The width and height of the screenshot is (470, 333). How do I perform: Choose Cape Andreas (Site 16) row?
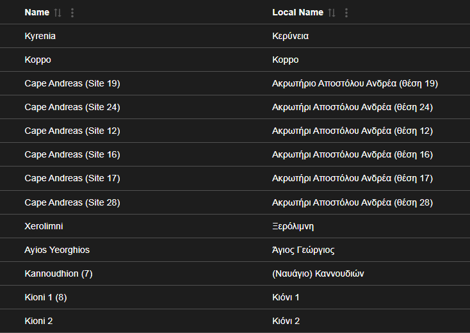[x=72, y=154]
